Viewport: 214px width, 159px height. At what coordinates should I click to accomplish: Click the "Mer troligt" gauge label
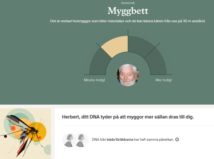point(164,80)
